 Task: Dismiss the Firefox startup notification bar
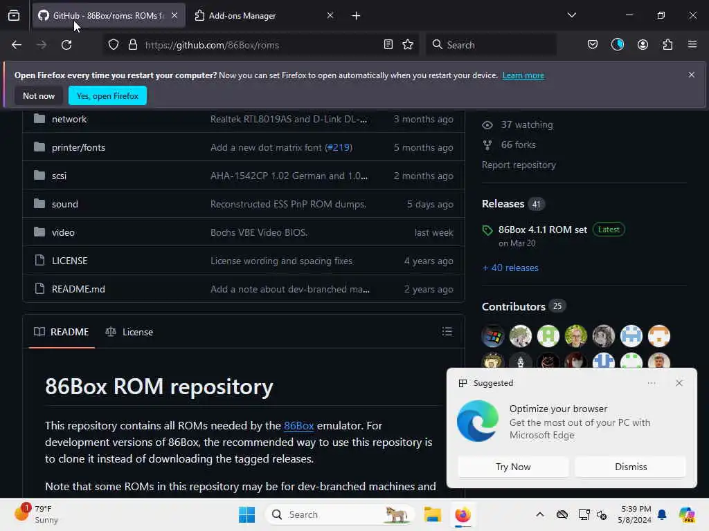click(692, 75)
